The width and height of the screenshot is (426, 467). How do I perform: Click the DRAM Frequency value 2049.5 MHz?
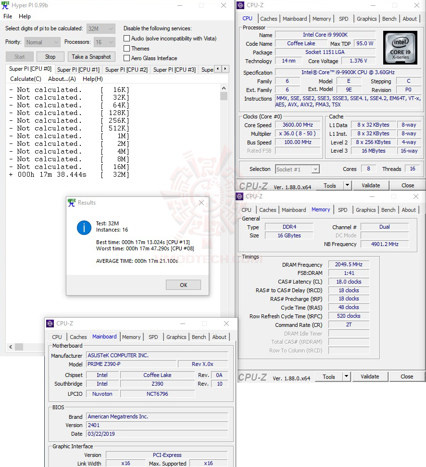pyautogui.click(x=349, y=264)
